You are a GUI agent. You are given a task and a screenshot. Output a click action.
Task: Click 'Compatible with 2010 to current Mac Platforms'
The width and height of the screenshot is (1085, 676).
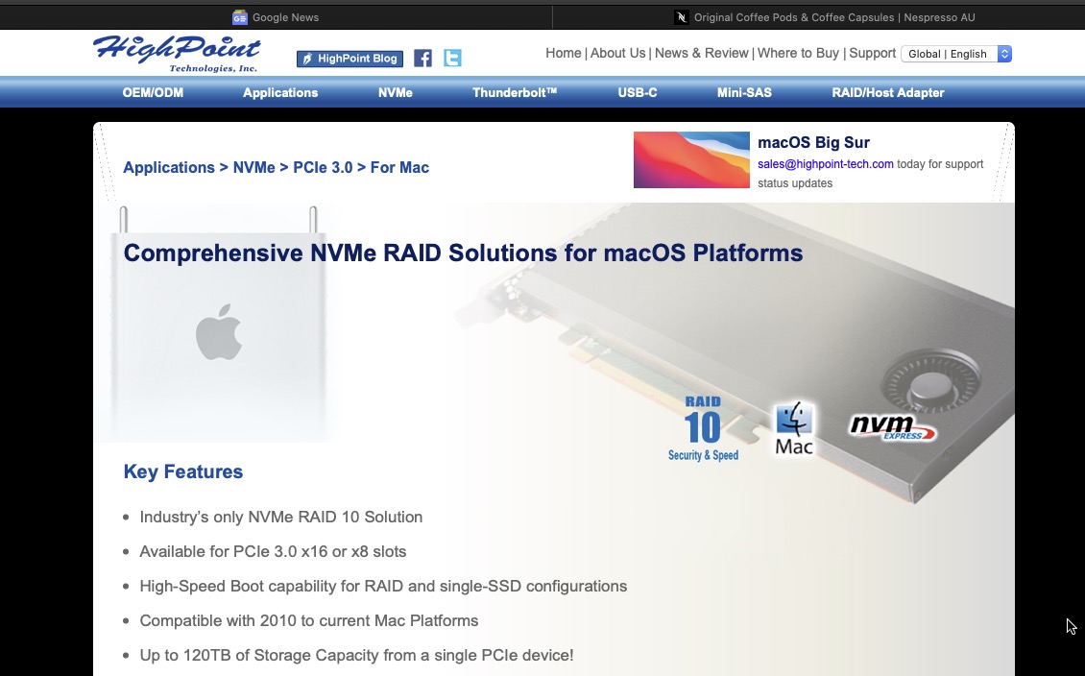click(x=308, y=620)
